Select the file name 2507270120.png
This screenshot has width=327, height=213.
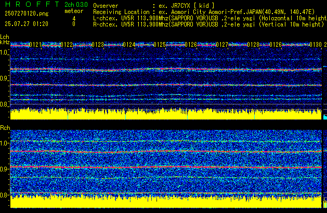click(x=27, y=14)
